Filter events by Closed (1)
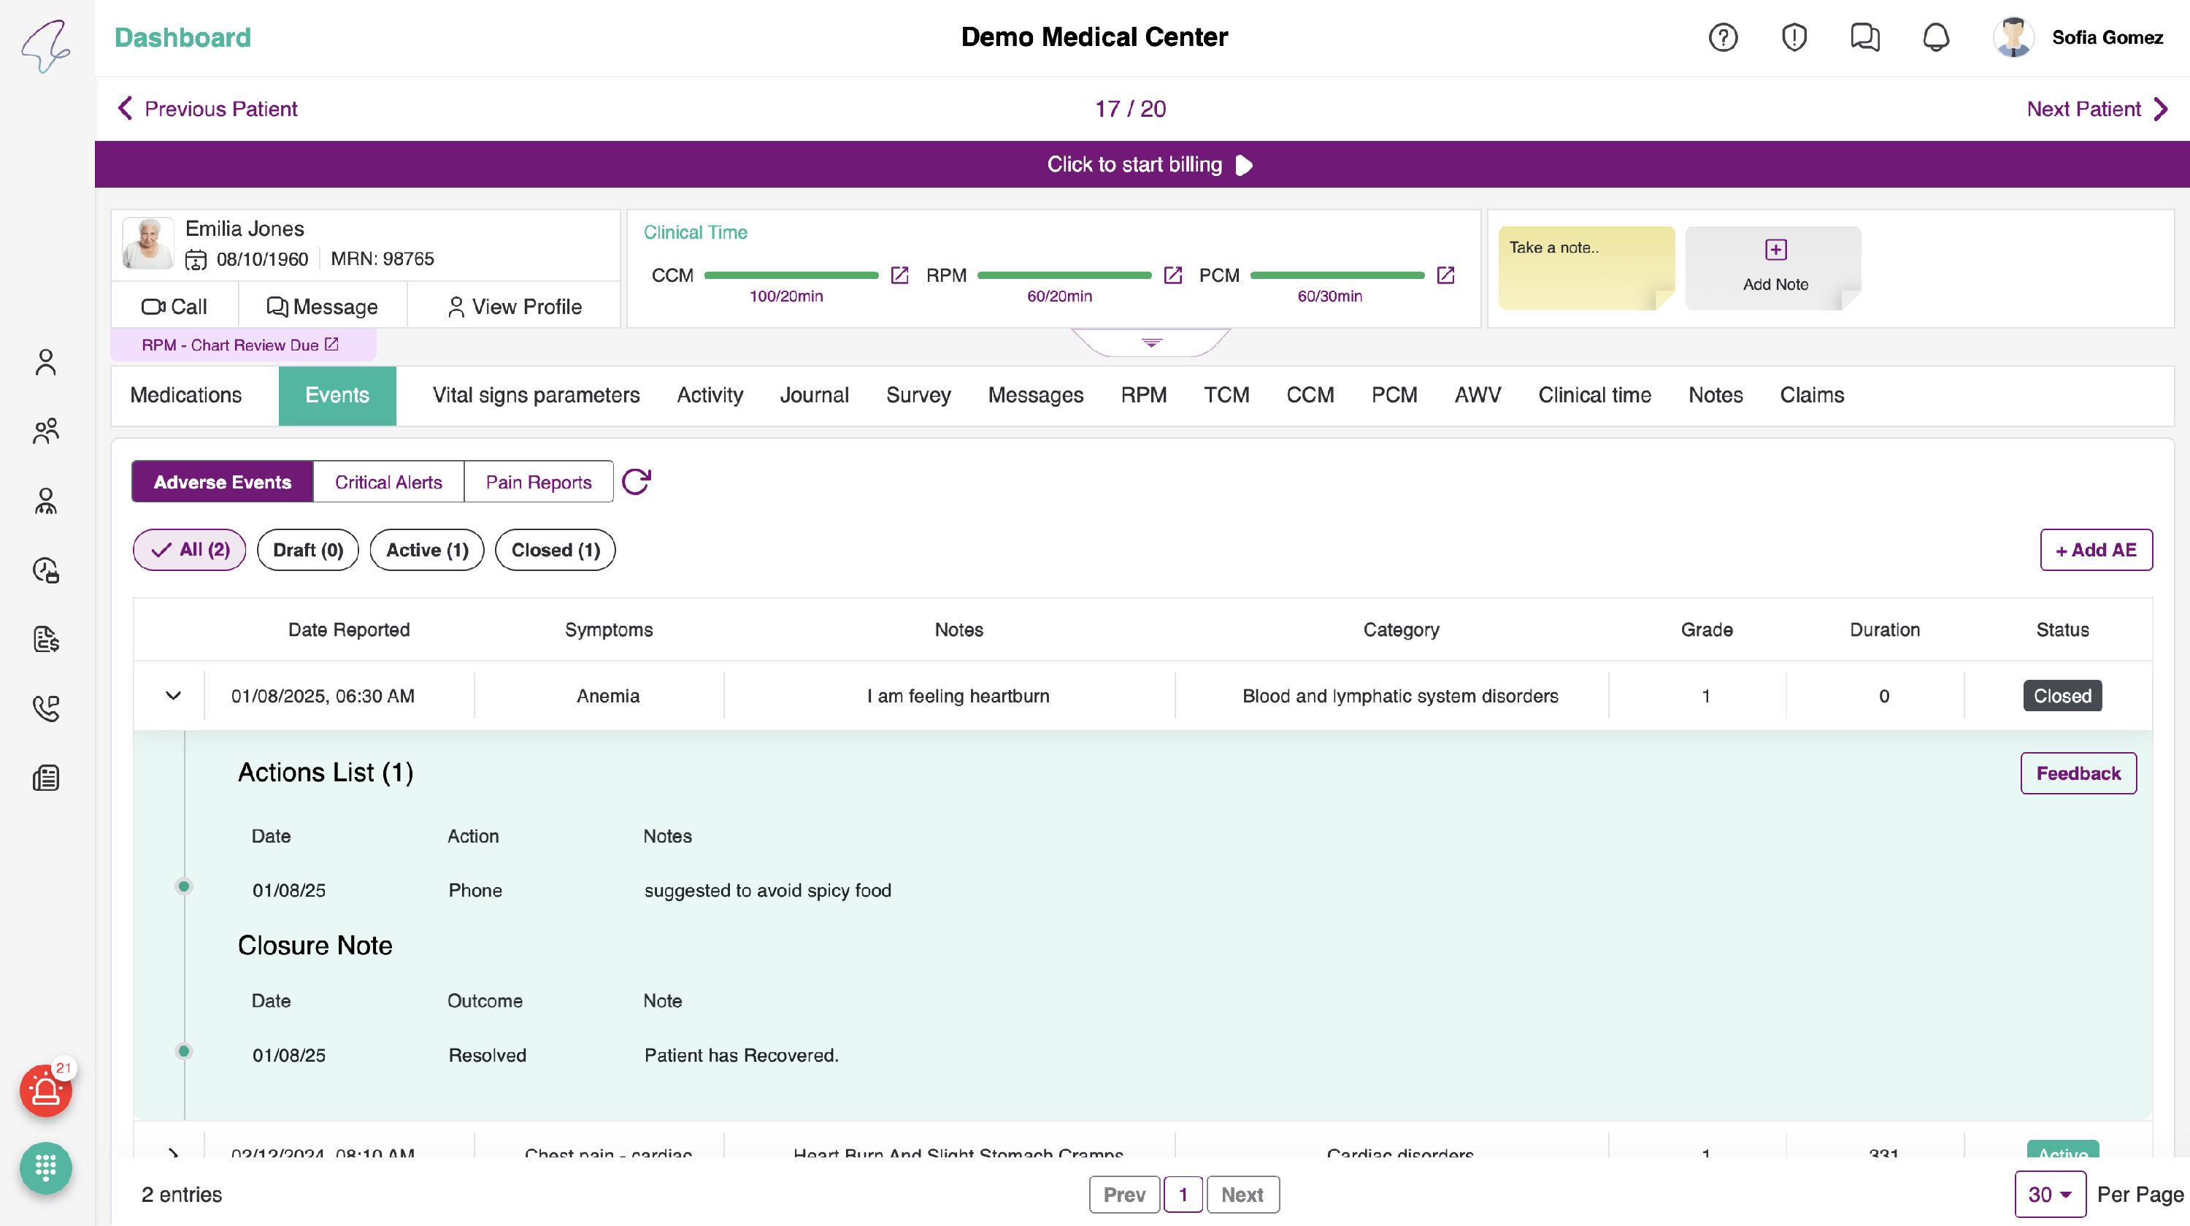The image size is (2190, 1226). (555, 550)
